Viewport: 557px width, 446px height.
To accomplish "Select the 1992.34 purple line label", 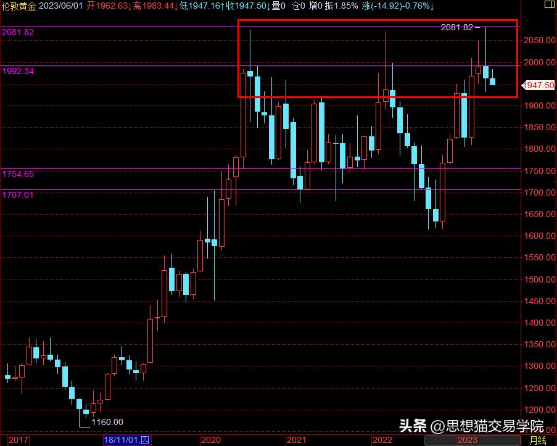I will click(x=18, y=71).
